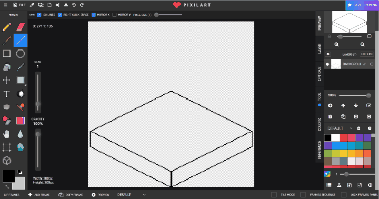This screenshot has height=199, width=379.
Task: Select the Rectangle shape tool
Action: point(7,54)
